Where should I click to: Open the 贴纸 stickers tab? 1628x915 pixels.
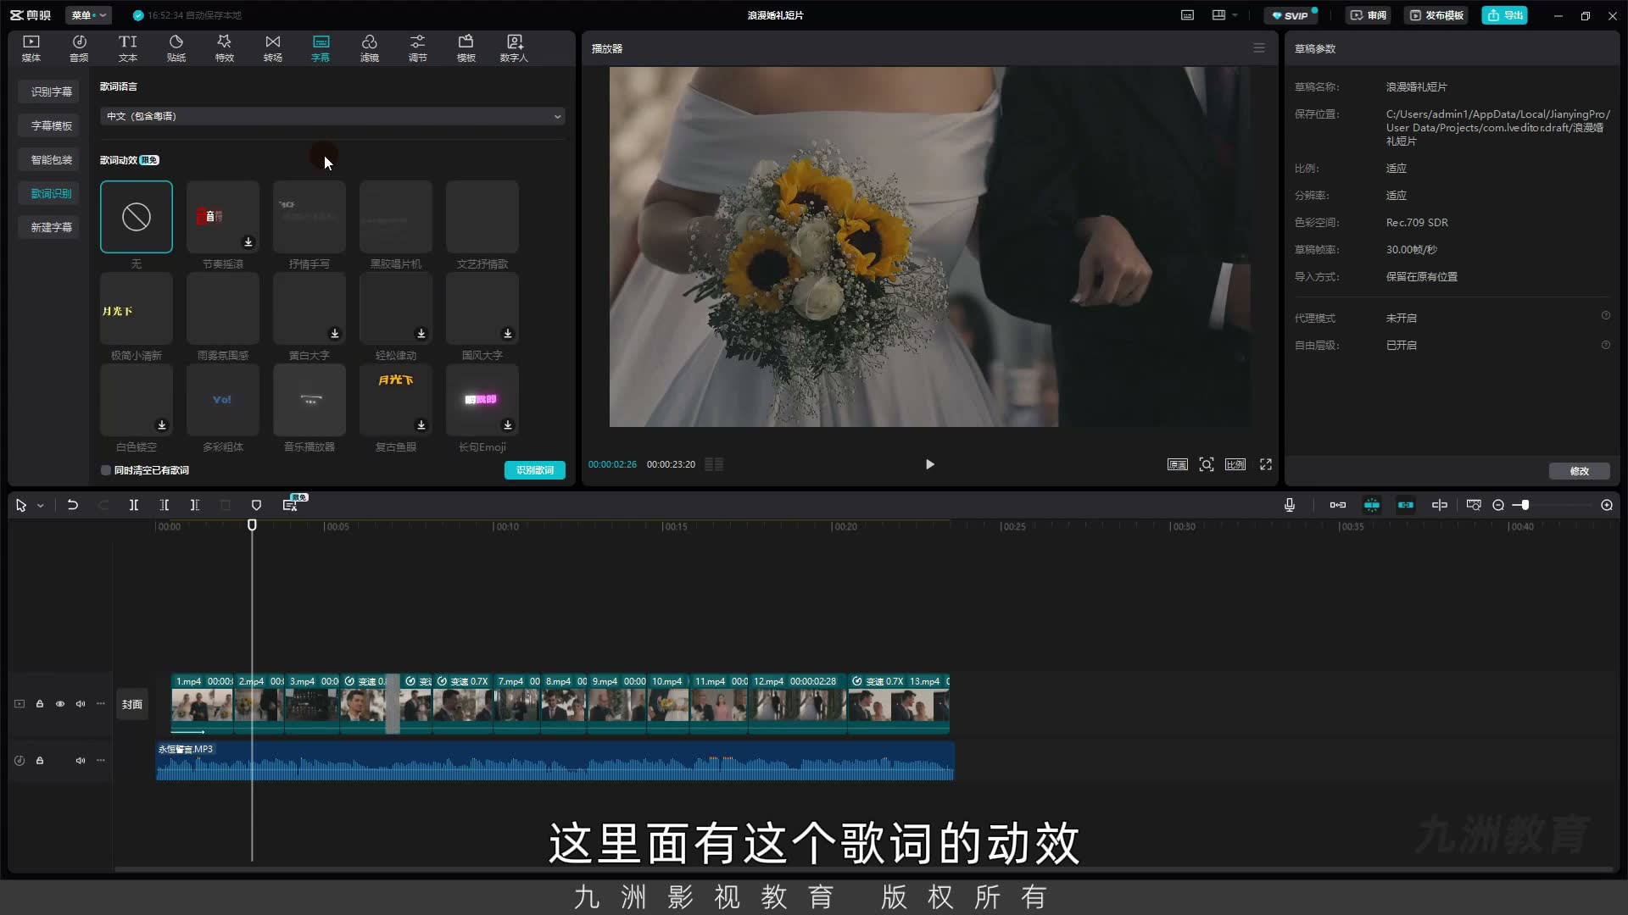[x=176, y=48]
